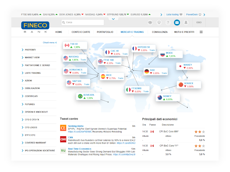Click the Brazil flag on BOVESPA
Viewport: 230px width, 172px height.
[80, 96]
